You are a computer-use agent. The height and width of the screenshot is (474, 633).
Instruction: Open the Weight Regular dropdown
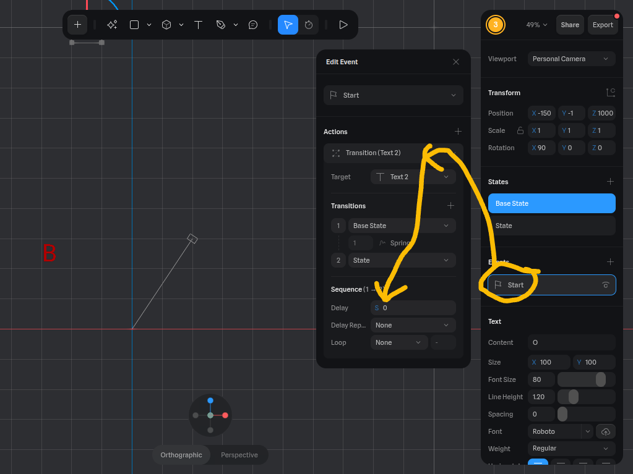571,449
